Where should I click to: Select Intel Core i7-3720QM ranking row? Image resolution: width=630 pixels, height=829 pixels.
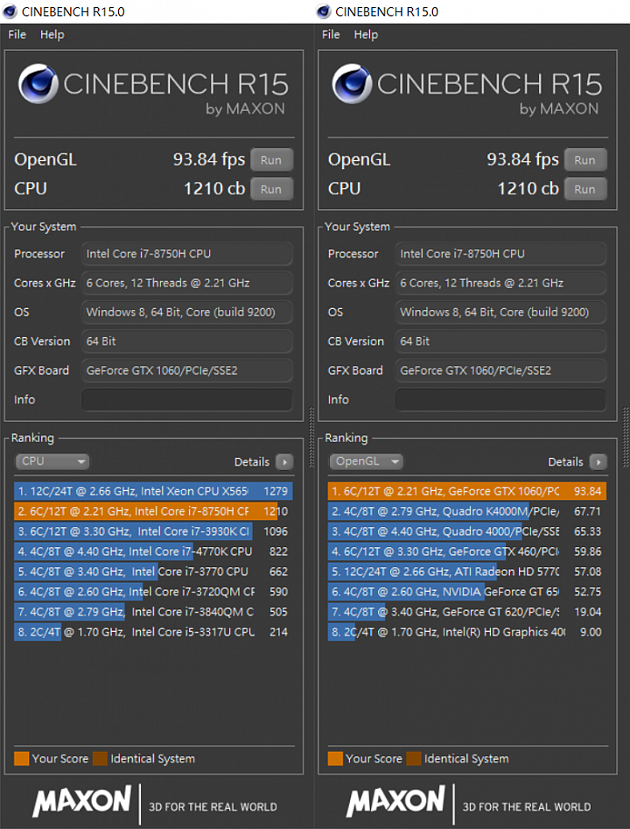153,592
